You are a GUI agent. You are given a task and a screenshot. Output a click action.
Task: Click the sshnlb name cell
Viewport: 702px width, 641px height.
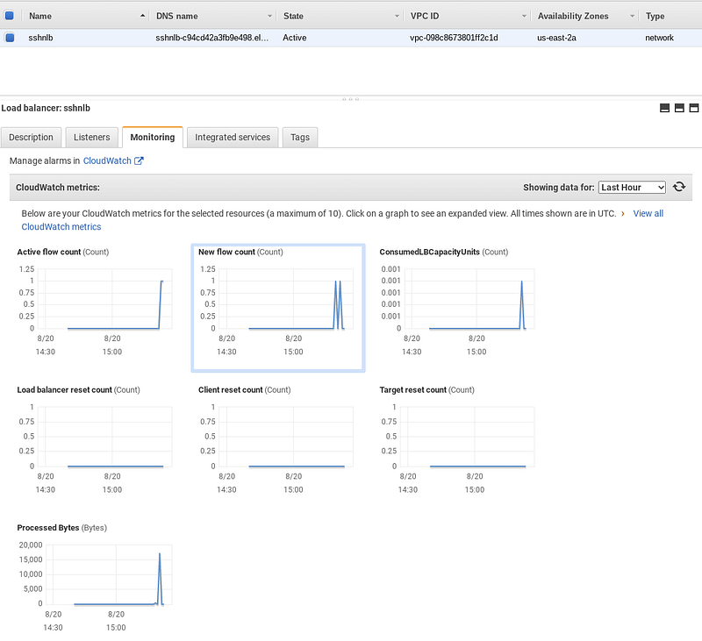40,38
